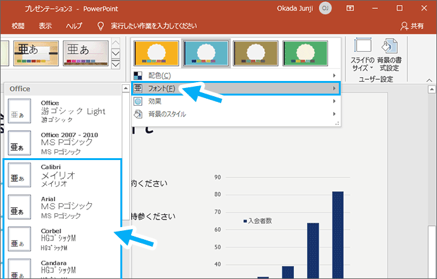Open Okada Junji account avatar
Screen dimensions: 437x279
[325, 8]
